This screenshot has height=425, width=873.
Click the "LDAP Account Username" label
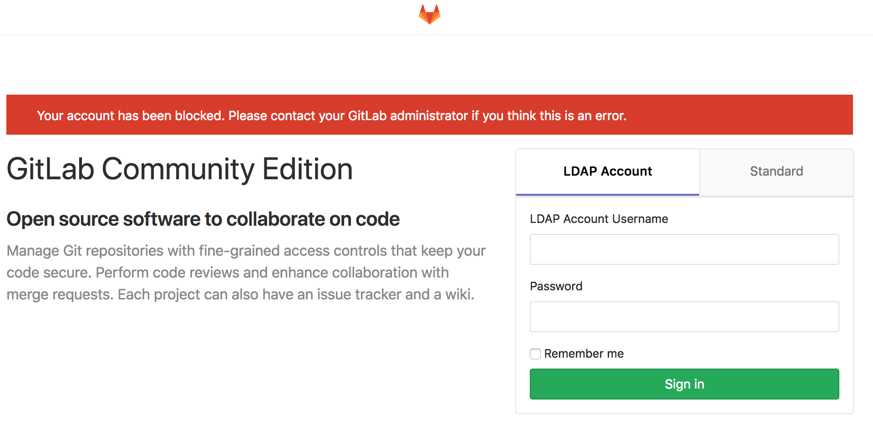pos(599,219)
